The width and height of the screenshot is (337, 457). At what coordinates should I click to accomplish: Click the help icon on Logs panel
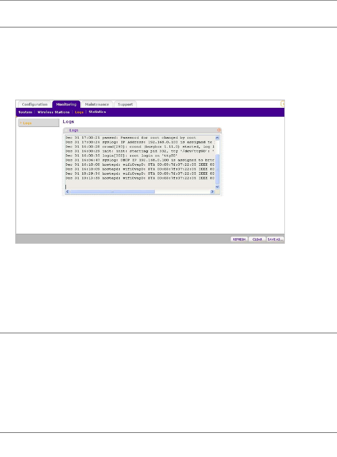click(219, 130)
